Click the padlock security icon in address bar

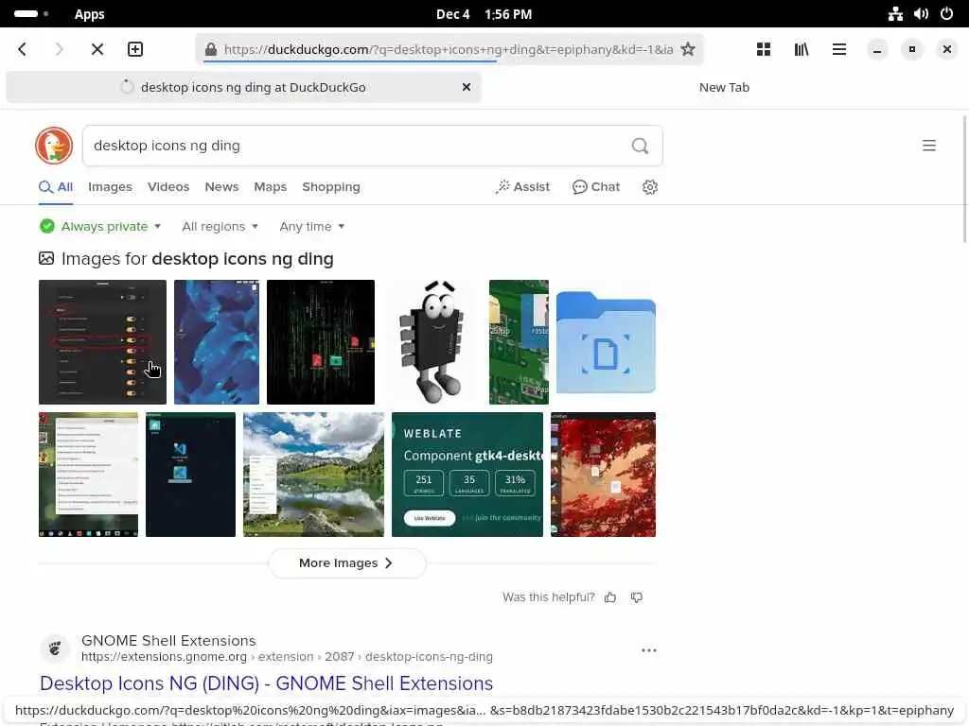click(x=211, y=49)
